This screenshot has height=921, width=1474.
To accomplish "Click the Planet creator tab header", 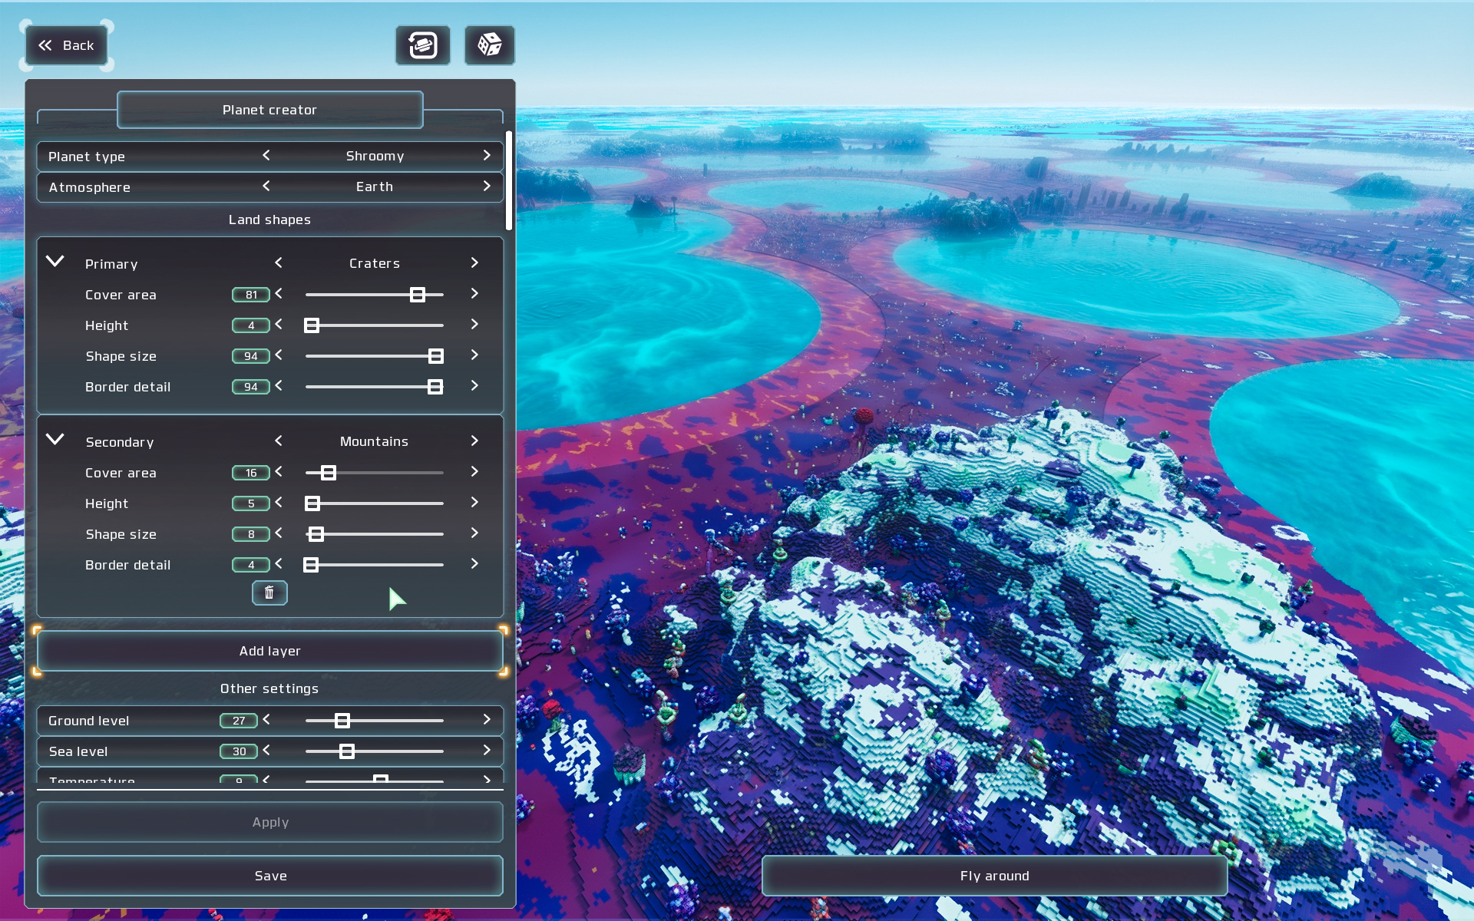I will click(269, 110).
